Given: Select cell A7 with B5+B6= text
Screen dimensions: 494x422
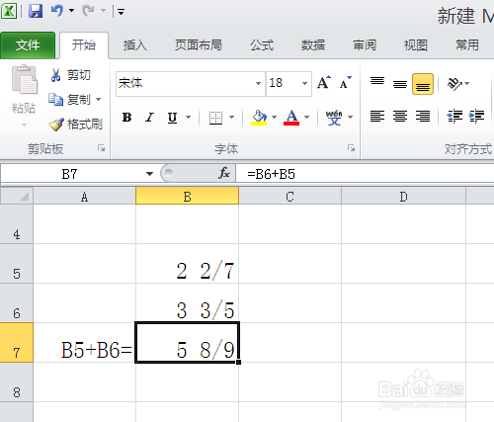Looking at the screenshot, I should [x=84, y=343].
